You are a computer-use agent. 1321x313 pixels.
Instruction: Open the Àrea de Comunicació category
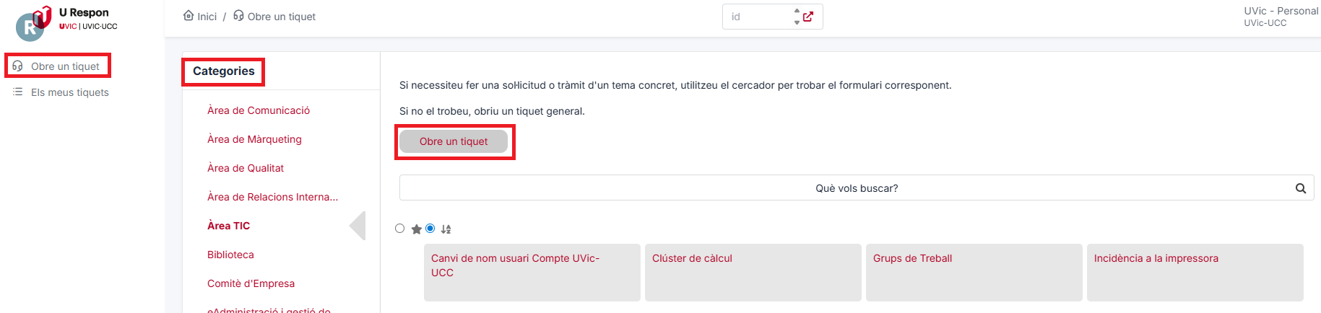[x=259, y=110]
